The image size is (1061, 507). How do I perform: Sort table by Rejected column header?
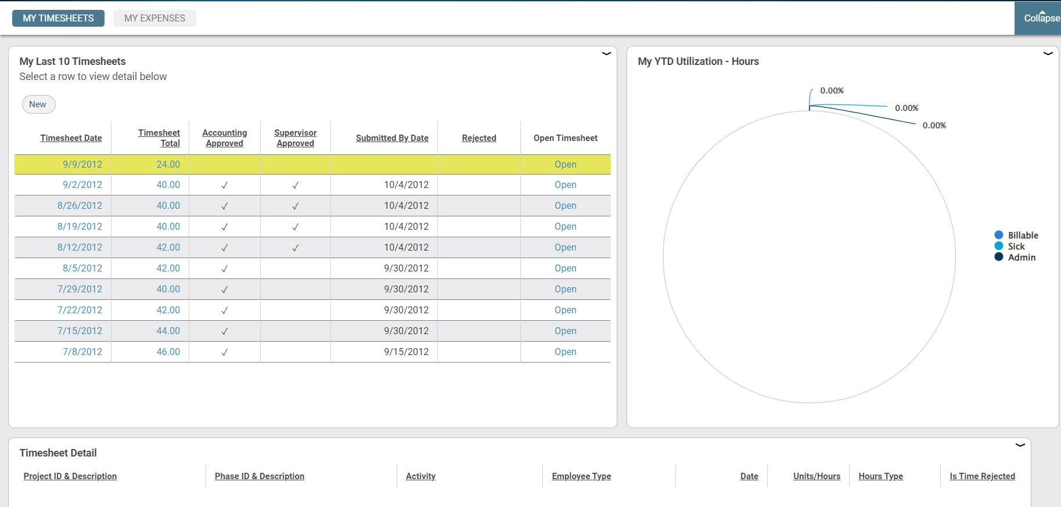tap(479, 138)
